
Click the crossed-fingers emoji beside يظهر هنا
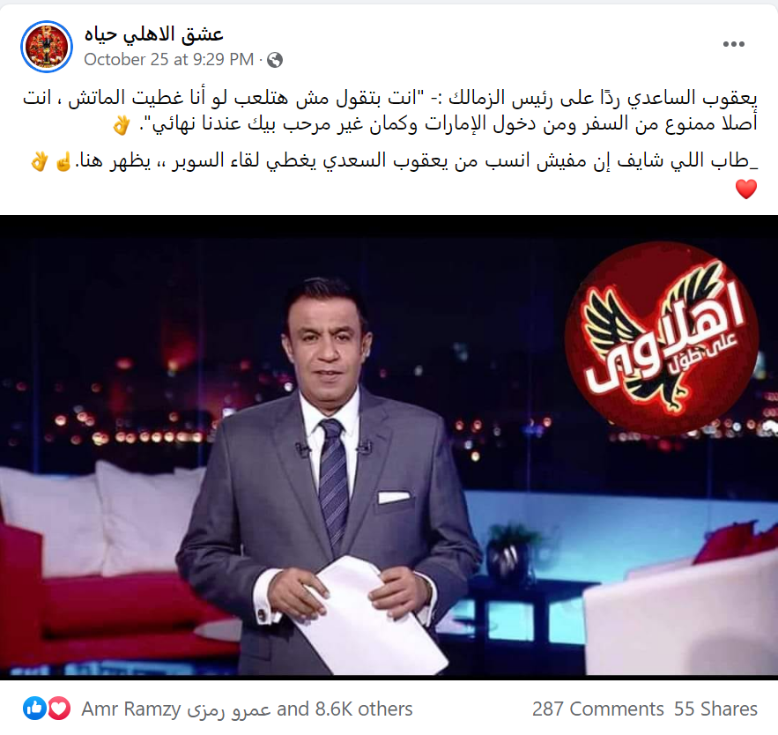(63, 162)
